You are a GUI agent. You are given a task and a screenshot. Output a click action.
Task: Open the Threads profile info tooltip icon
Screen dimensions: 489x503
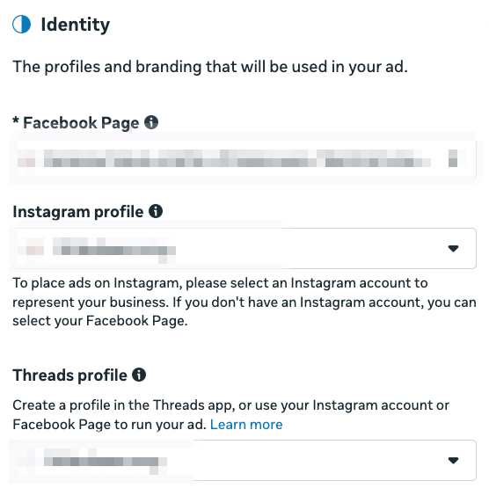point(139,375)
